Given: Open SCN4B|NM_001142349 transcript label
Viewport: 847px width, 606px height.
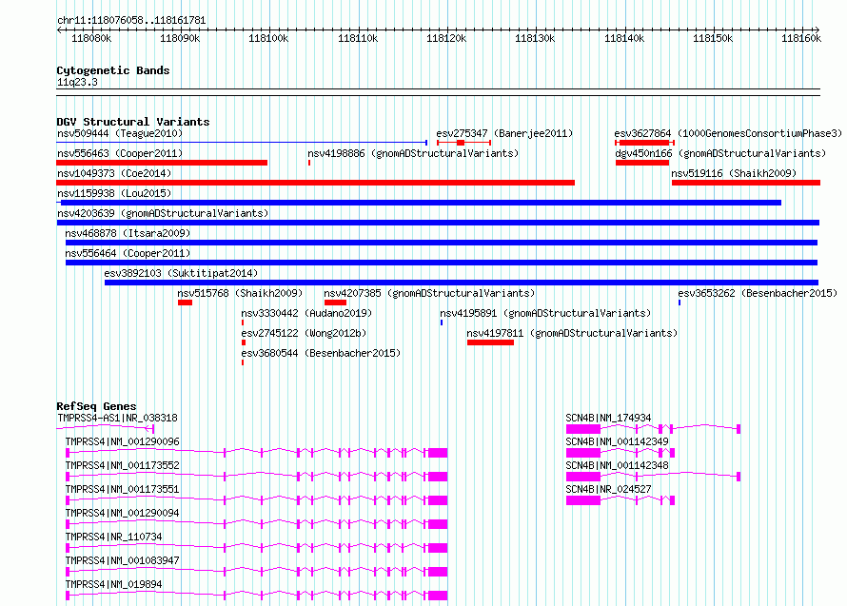Looking at the screenshot, I should tap(617, 441).
